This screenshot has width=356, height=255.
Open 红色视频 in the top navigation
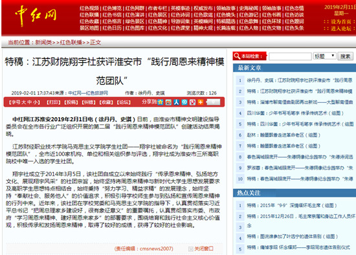point(89,8)
